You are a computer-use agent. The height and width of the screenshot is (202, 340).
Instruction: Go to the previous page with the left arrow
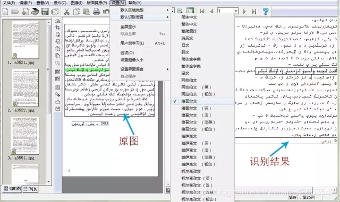pos(211,11)
